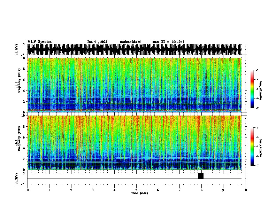
Task: Click the "-7" label on ch.2 color bar
Action: 257,166
